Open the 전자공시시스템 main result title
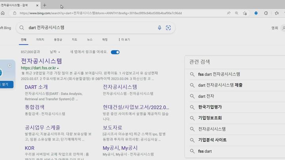285x160 pixels. (42, 61)
